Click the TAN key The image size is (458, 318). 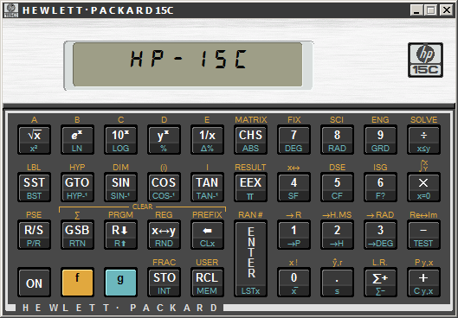207,188
